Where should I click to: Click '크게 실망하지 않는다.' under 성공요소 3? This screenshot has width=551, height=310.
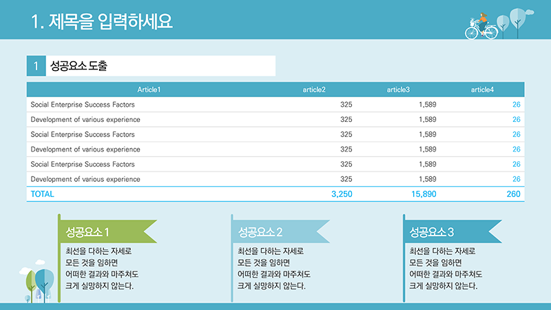tap(444, 286)
